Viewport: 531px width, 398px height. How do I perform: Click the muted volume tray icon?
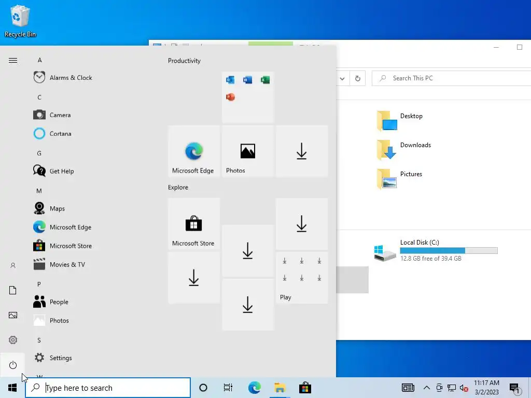[x=464, y=388]
